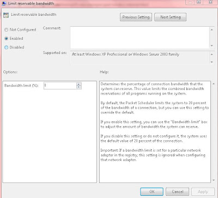The height and width of the screenshot is (198, 218).
Task: Select the Not Configured radio button
Action: (7, 29)
